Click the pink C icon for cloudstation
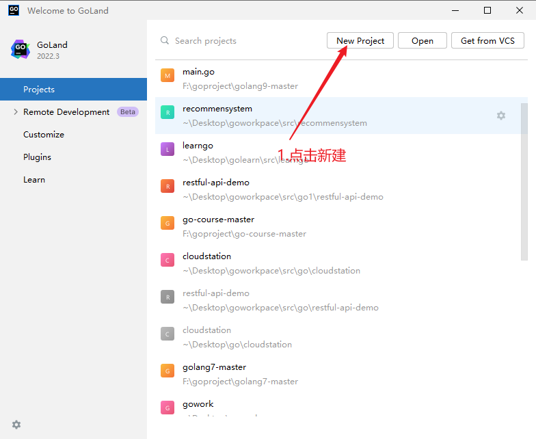This screenshot has height=439, width=536. click(167, 260)
